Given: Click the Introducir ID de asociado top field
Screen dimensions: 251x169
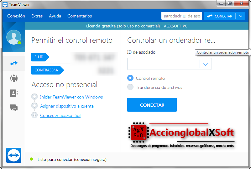Looking at the screenshot, I should tap(182, 16).
